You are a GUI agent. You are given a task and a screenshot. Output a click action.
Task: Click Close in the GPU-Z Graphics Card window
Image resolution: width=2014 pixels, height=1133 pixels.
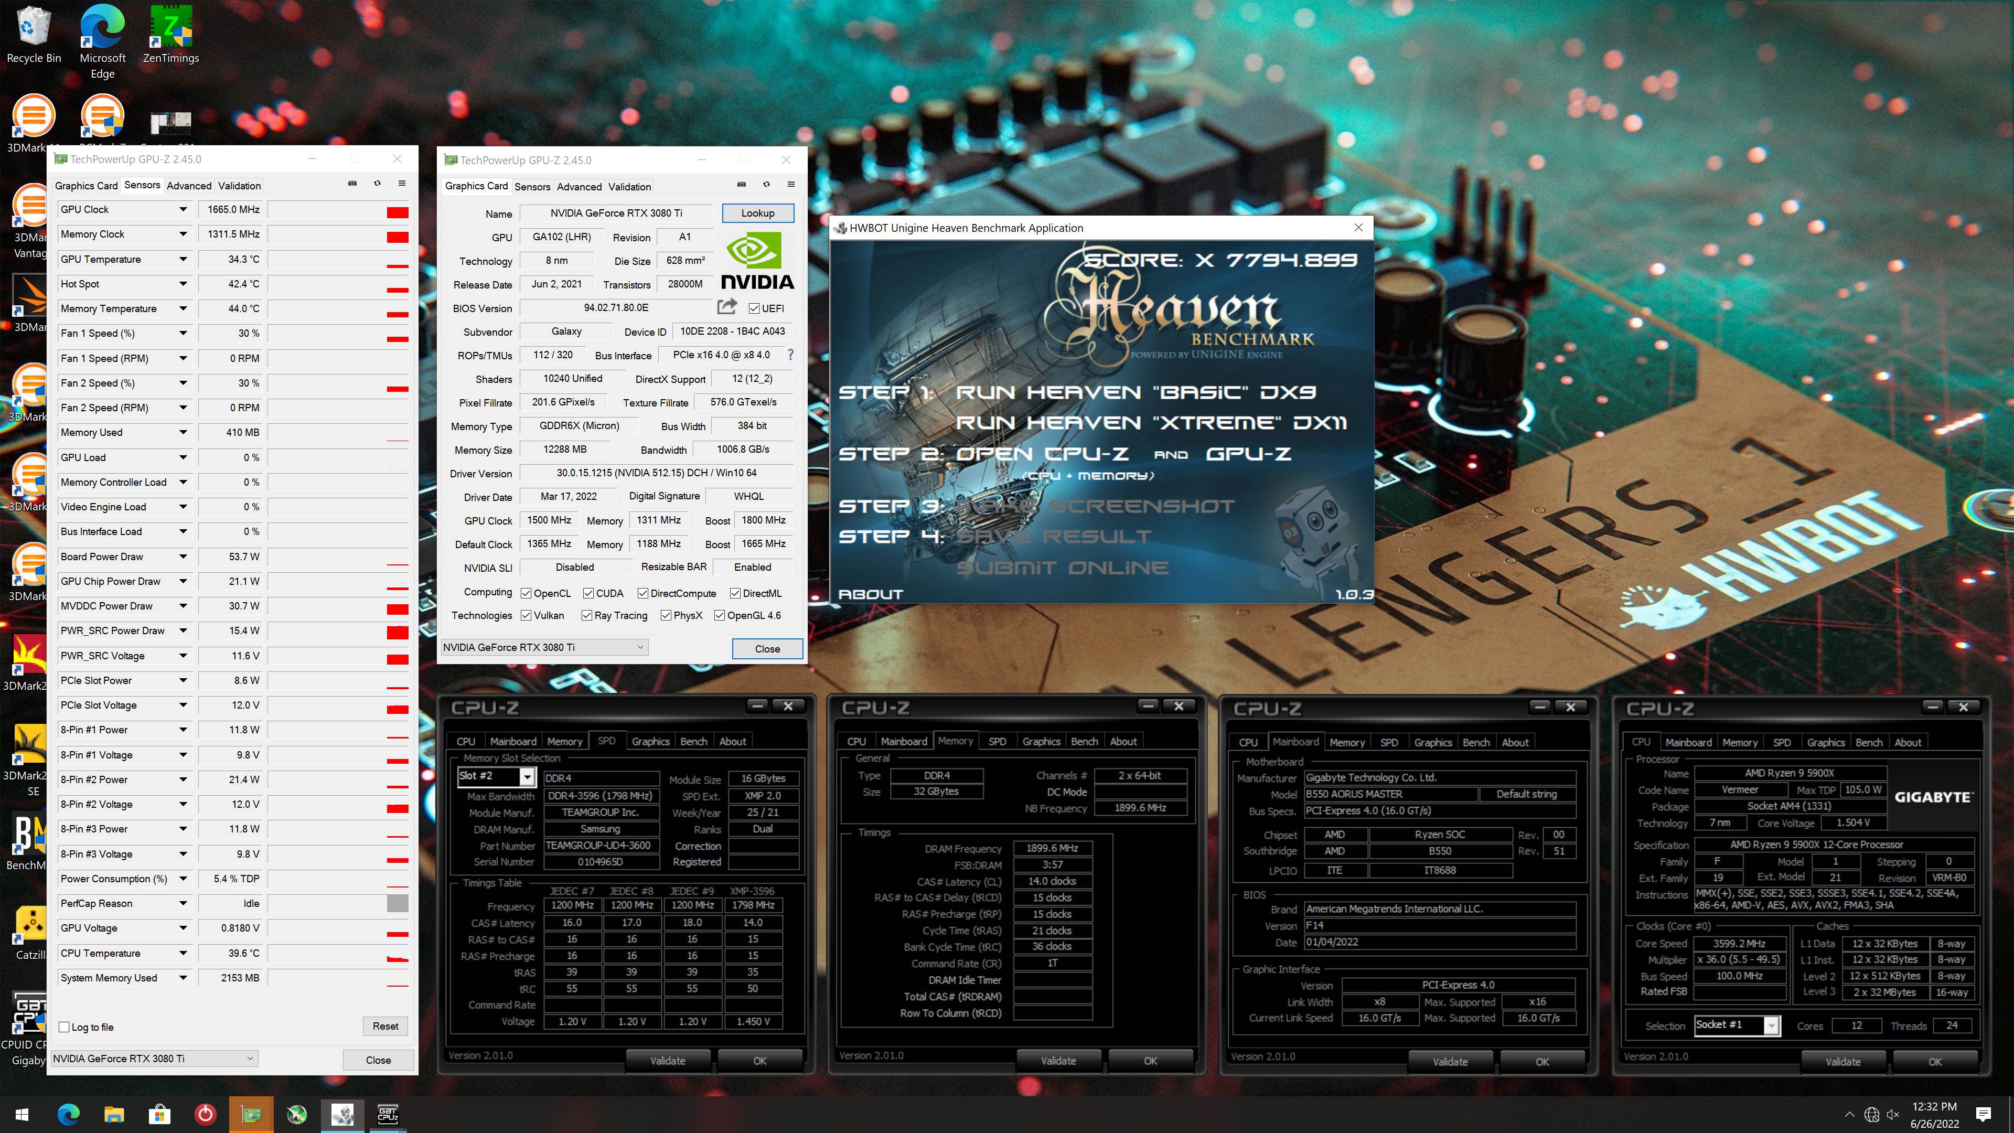pos(767,648)
